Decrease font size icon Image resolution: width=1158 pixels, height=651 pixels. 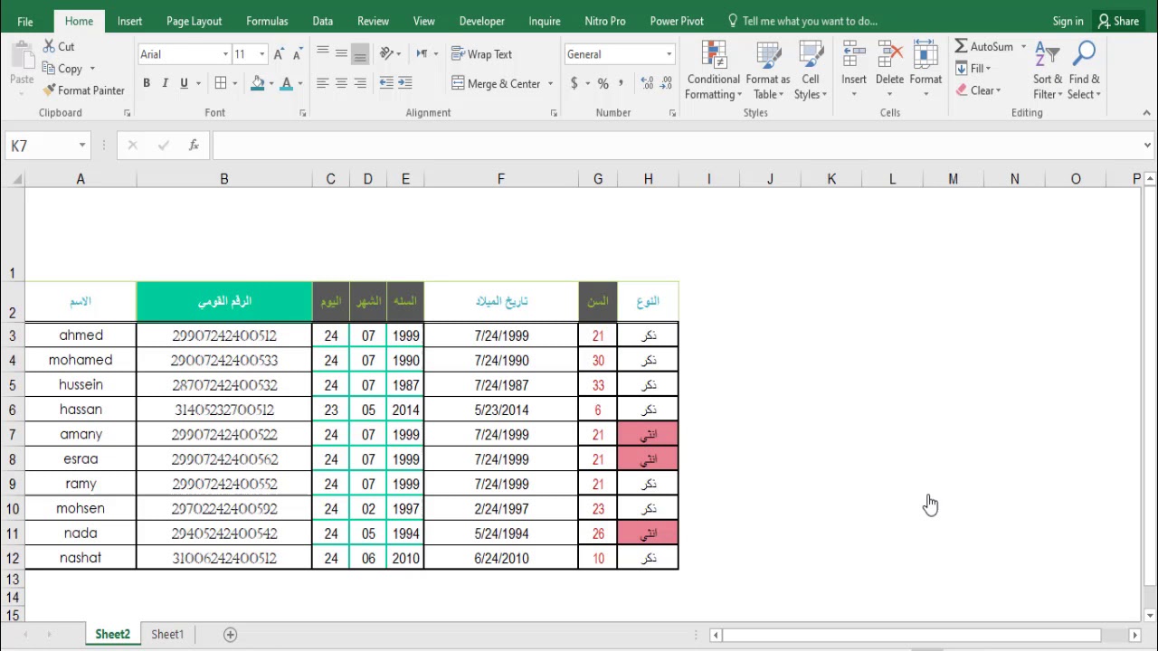(x=298, y=54)
